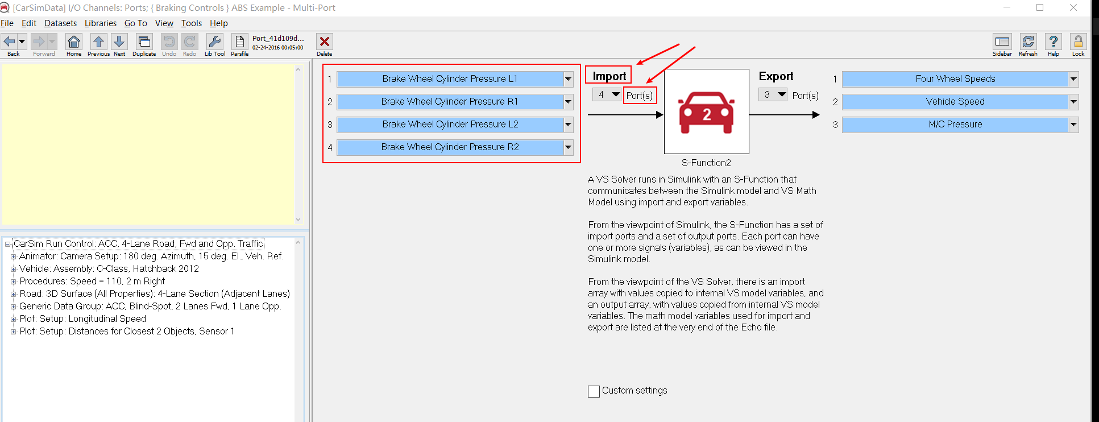Select CarSim Run Control: ACC tree item
The image size is (1099, 422).
pyautogui.click(x=138, y=243)
